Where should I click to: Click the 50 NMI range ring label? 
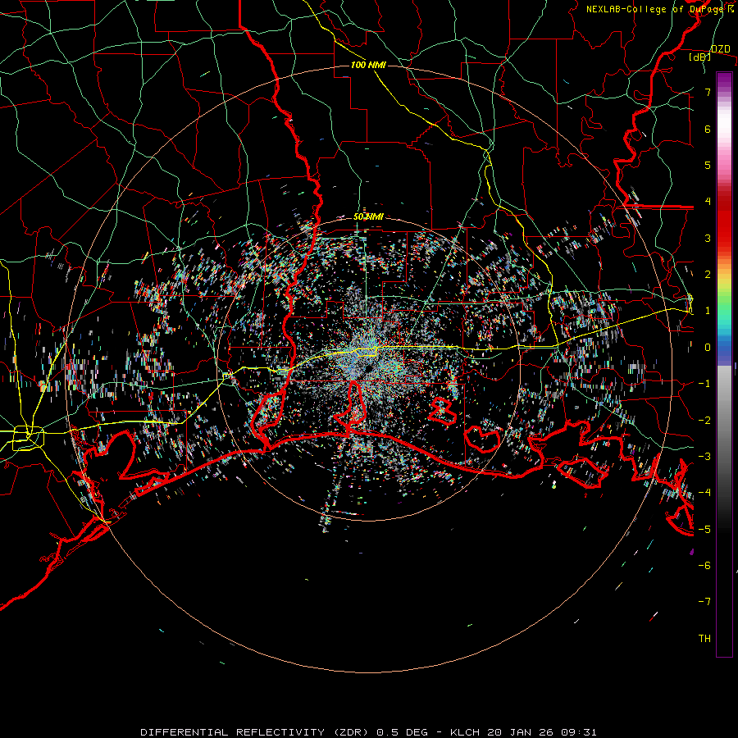click(368, 216)
